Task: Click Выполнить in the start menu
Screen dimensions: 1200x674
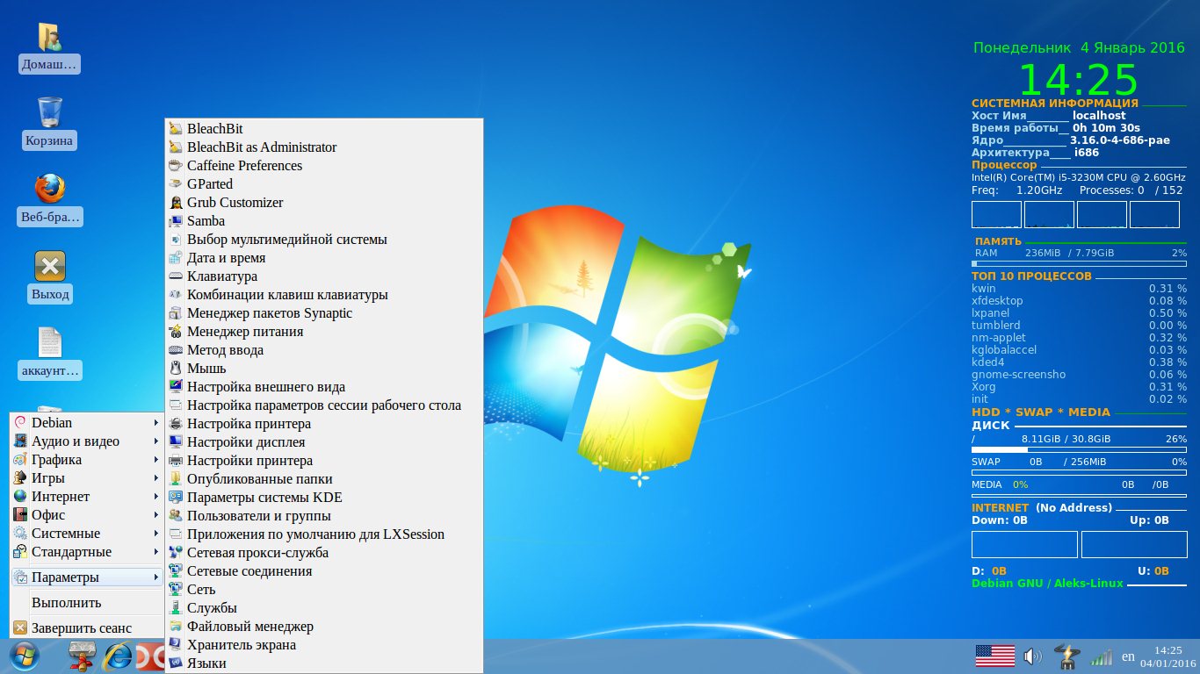Action: point(86,602)
